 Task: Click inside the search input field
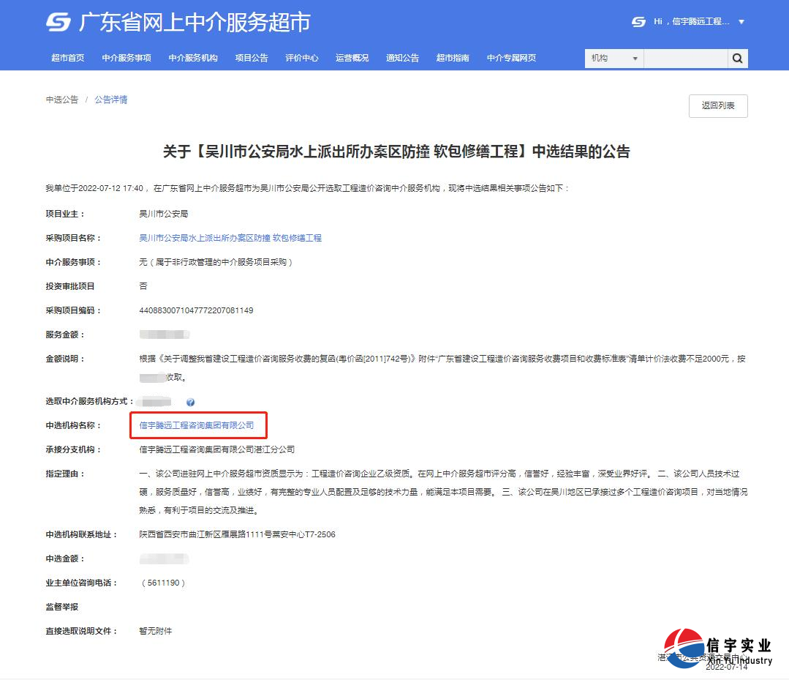pos(684,58)
